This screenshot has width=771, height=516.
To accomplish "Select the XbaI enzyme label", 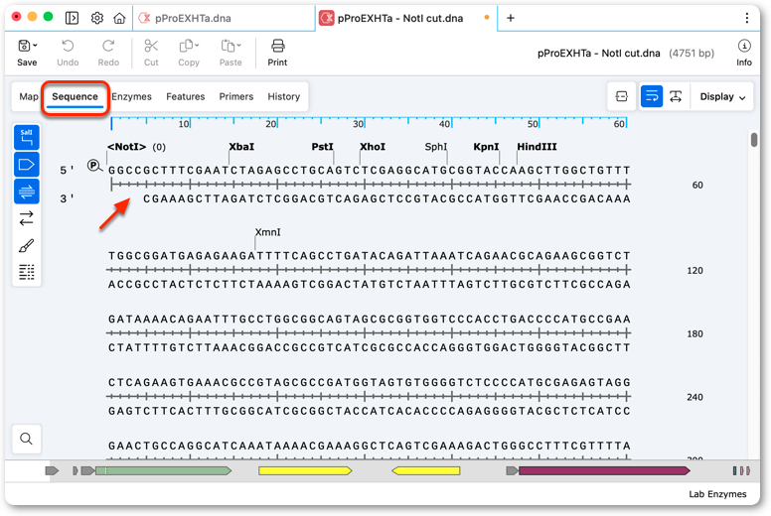I will [x=241, y=147].
